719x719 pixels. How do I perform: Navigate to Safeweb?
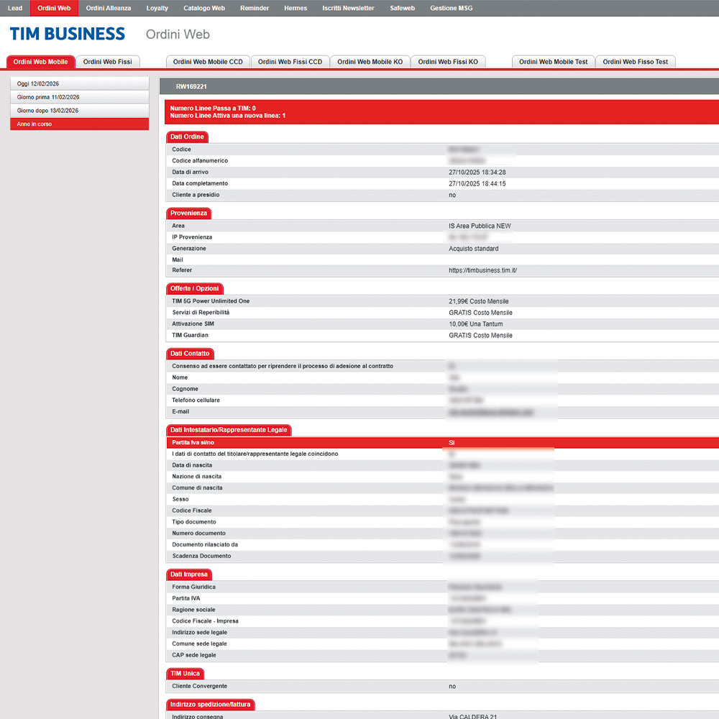402,8
